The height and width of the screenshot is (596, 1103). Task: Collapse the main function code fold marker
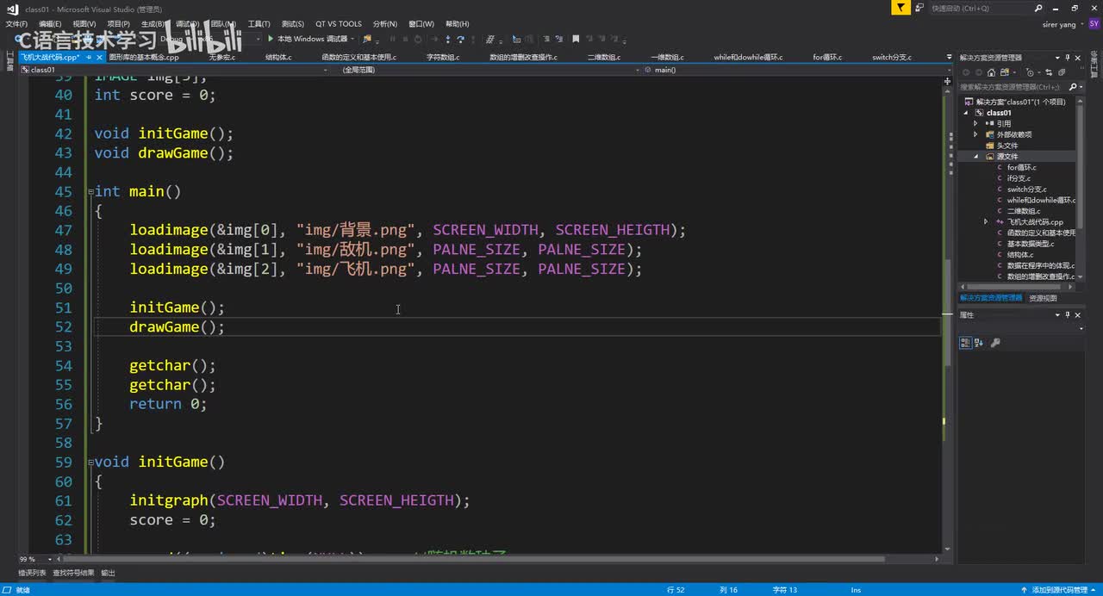[x=90, y=192]
